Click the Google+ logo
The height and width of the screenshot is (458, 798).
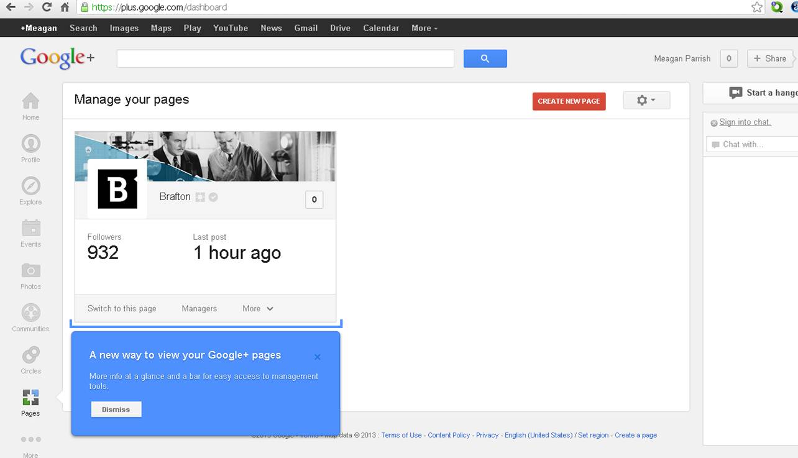57,58
